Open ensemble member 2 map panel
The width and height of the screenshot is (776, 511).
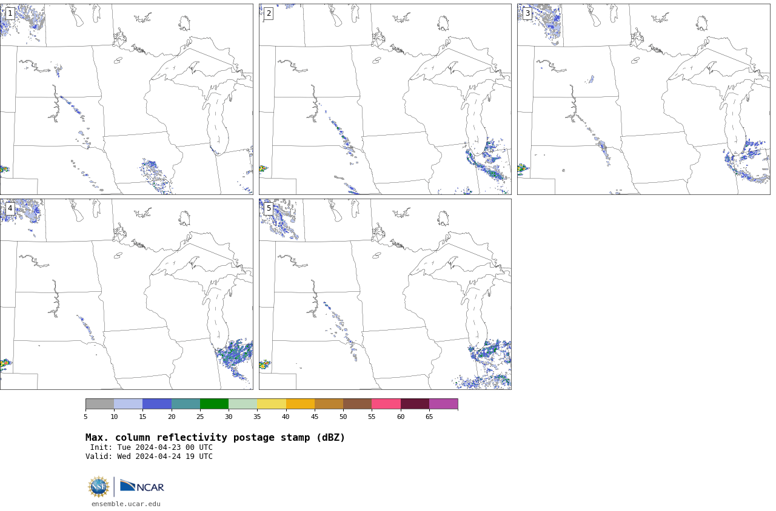[x=385, y=99]
